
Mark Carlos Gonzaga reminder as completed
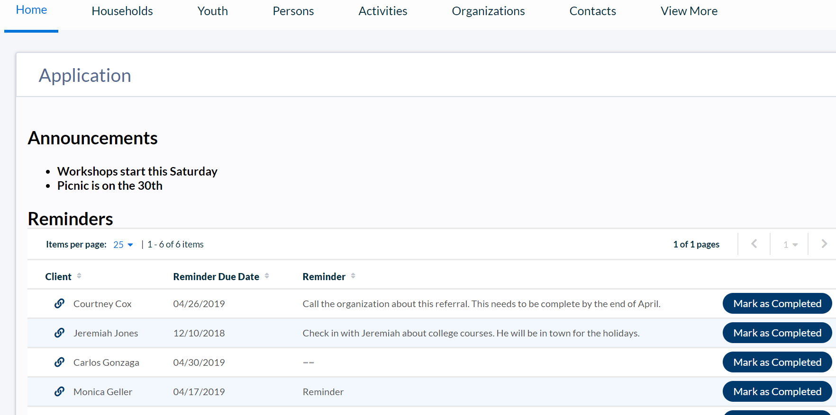(777, 362)
